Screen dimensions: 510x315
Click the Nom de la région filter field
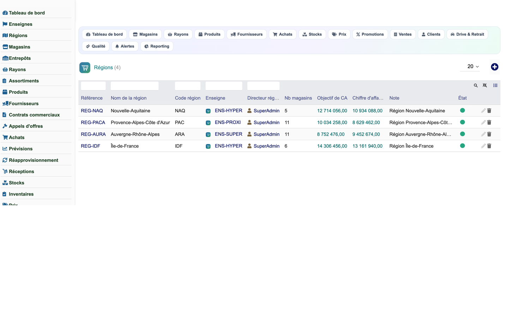(134, 86)
